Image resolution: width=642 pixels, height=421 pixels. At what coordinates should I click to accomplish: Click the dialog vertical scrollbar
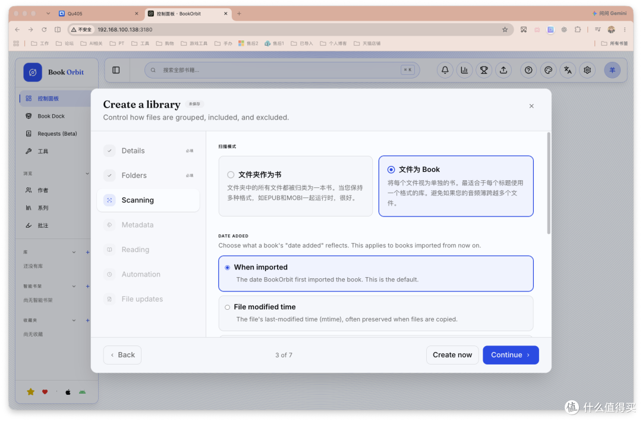coord(549,183)
